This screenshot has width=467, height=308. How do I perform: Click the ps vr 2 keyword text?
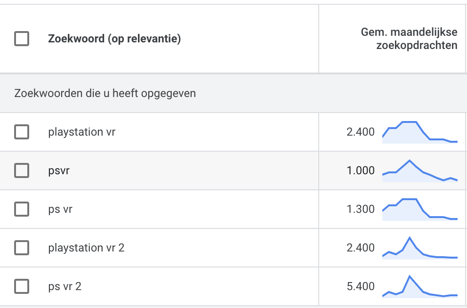pos(64,286)
